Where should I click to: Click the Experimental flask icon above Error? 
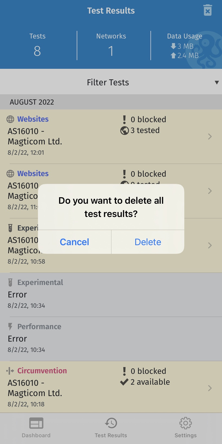(10, 283)
